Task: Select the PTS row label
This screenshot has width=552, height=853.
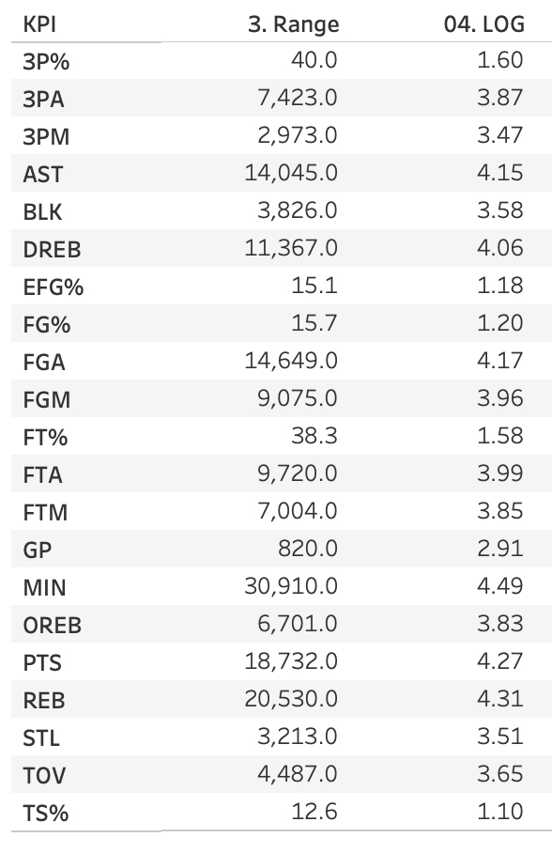Action: tap(42, 663)
